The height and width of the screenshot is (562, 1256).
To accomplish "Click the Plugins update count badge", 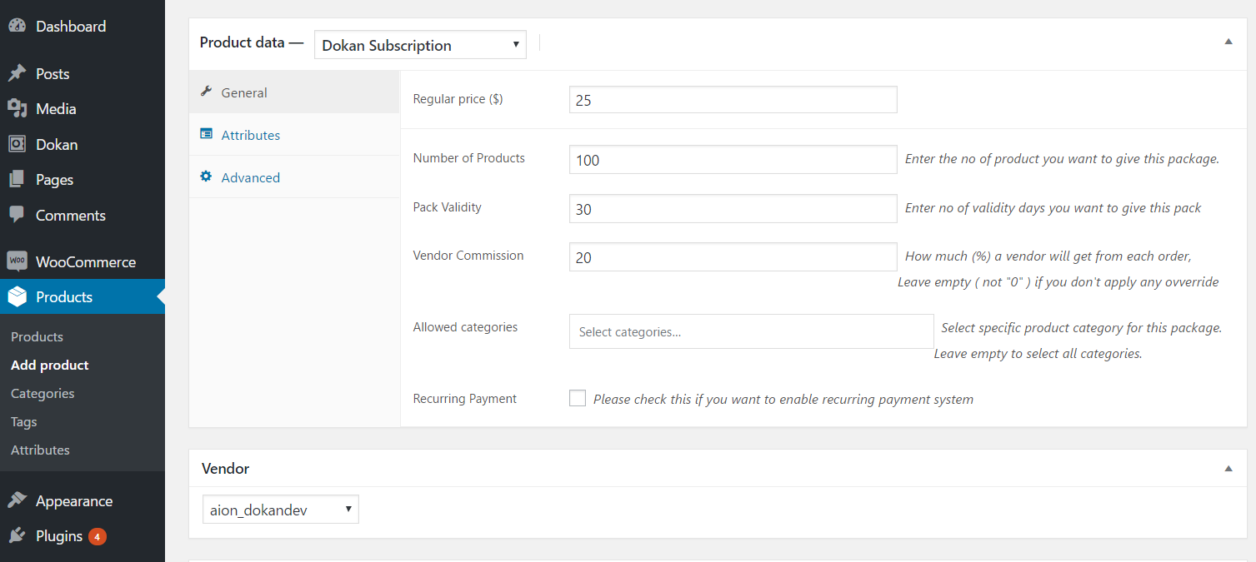I will pos(98,536).
